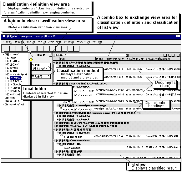Close the classification definition view area
Image resolution: width=182 pixels, height=172 pixels.
51,55
